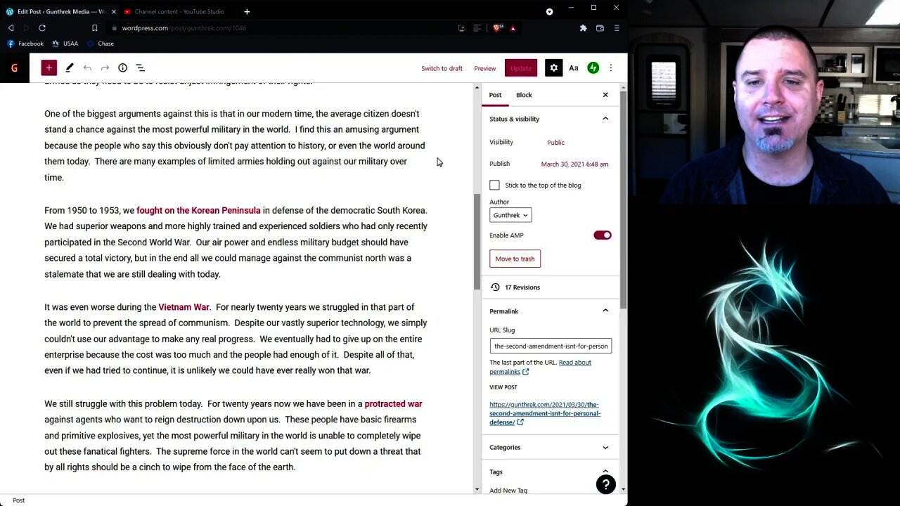This screenshot has width=900, height=506.
Task: Click the browser address bar
Action: (281, 28)
